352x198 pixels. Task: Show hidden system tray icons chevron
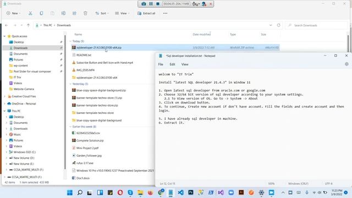click(x=283, y=193)
